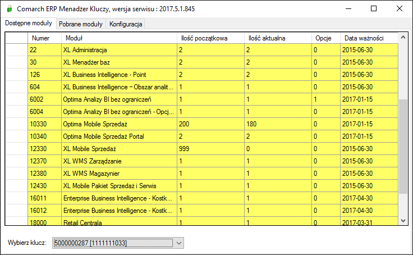Expand the Wybierz klucz dropdown
The width and height of the screenshot is (413, 255).
tap(178, 243)
